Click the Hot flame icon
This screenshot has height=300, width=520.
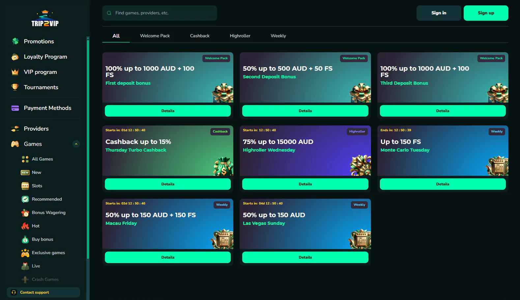(25, 226)
